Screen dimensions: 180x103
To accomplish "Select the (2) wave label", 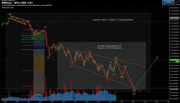I will (x=46, y=27).
